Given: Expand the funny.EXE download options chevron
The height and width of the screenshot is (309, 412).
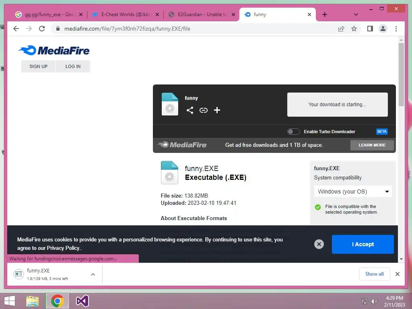Looking at the screenshot, I should click(93, 274).
